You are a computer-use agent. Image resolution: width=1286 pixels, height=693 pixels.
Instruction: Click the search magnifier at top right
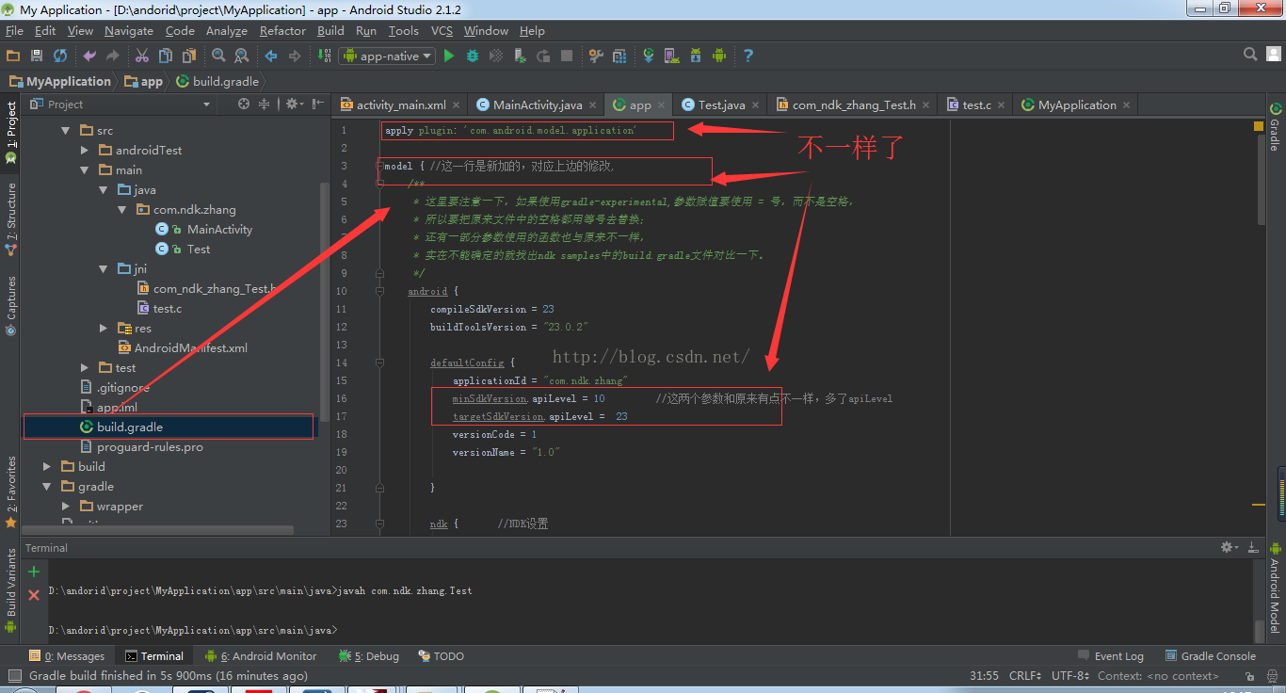(x=1250, y=55)
